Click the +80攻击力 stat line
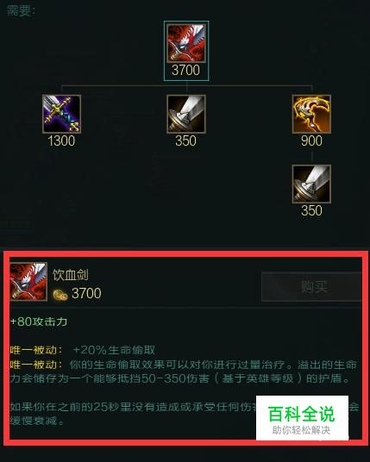Screen dimensions: 370x462 tap(39, 322)
